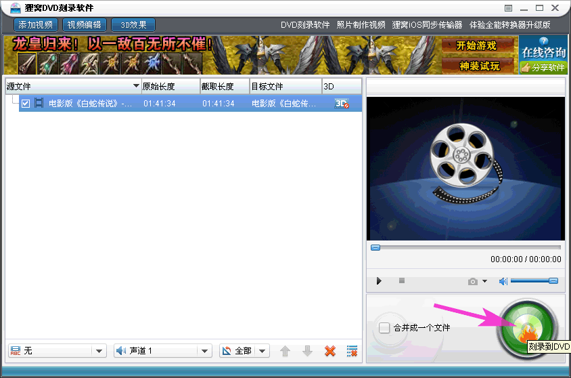Open the 视频编辑 editor
This screenshot has height=378, width=571.
point(85,25)
